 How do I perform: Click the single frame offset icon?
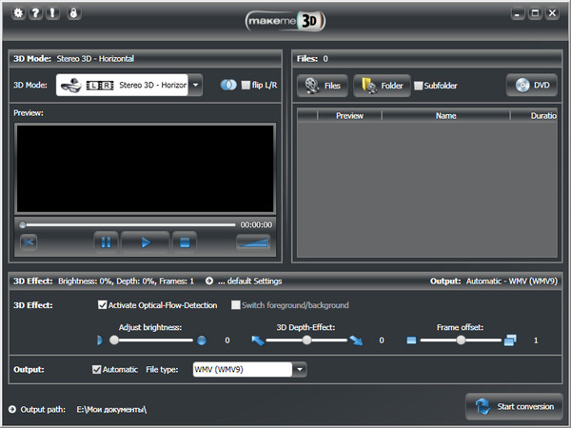[x=411, y=340]
